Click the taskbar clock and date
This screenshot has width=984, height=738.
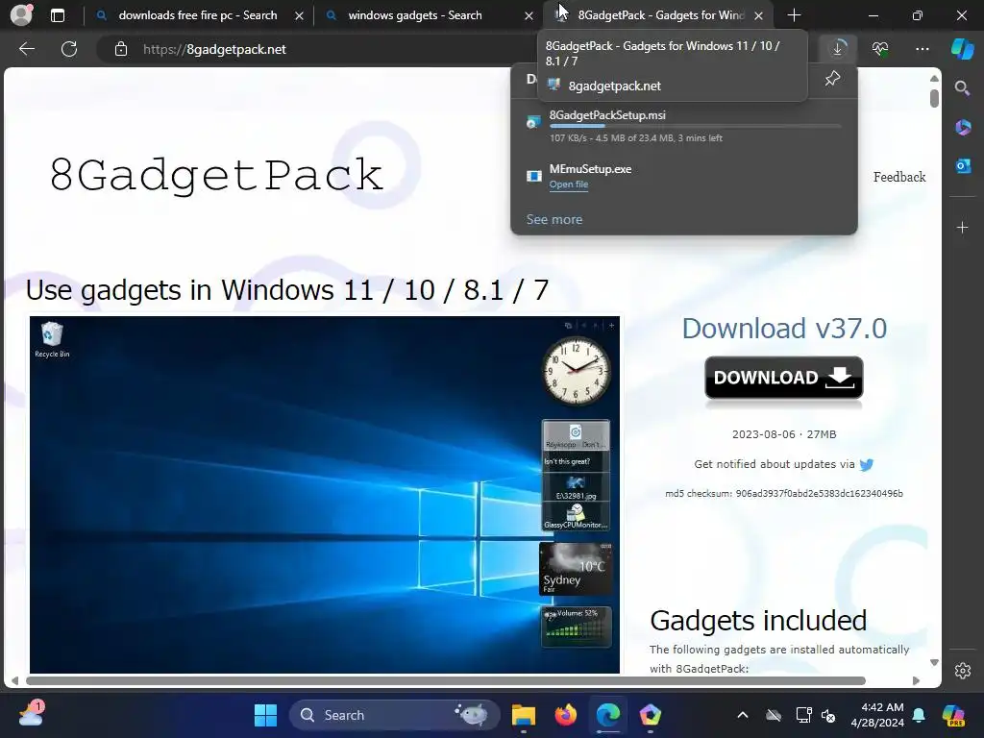(x=877, y=715)
